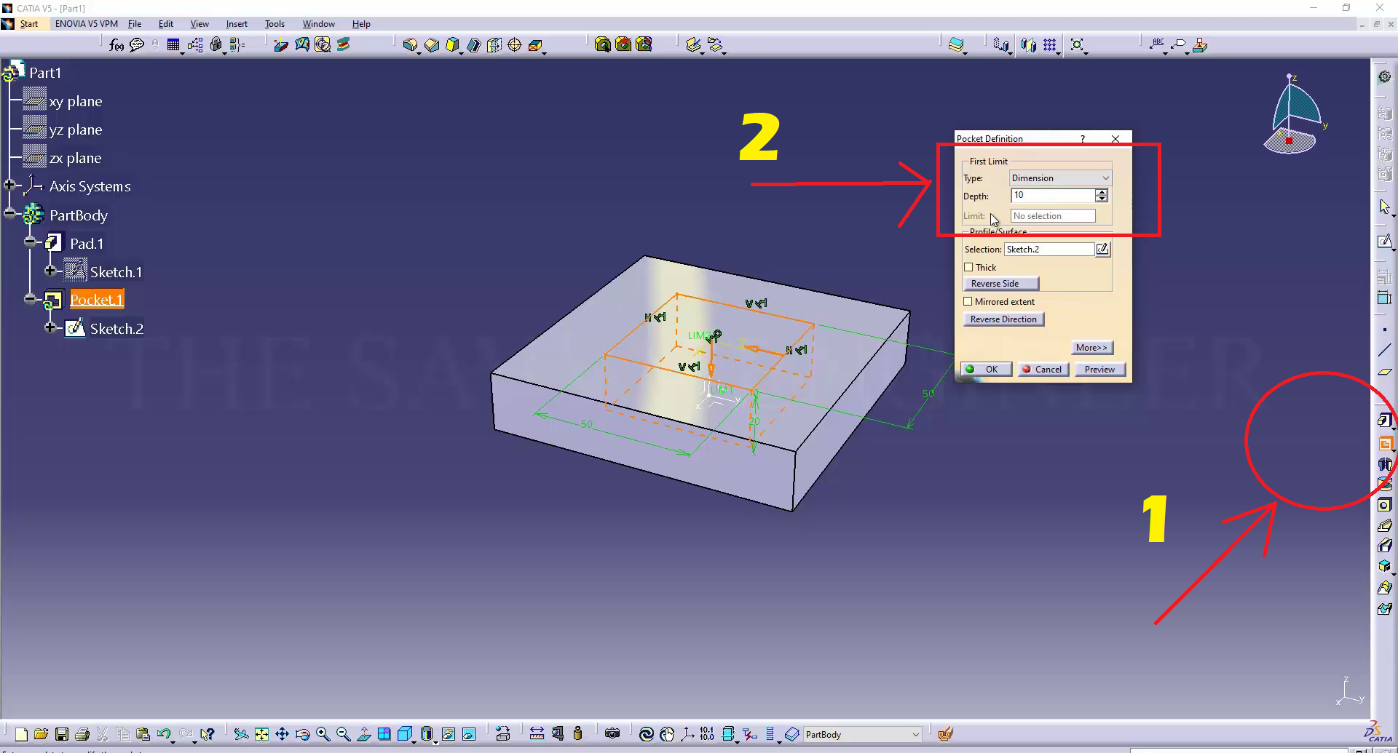The width and height of the screenshot is (1398, 753).
Task: Select the Pocket tool in right toolbar
Action: click(x=1385, y=443)
